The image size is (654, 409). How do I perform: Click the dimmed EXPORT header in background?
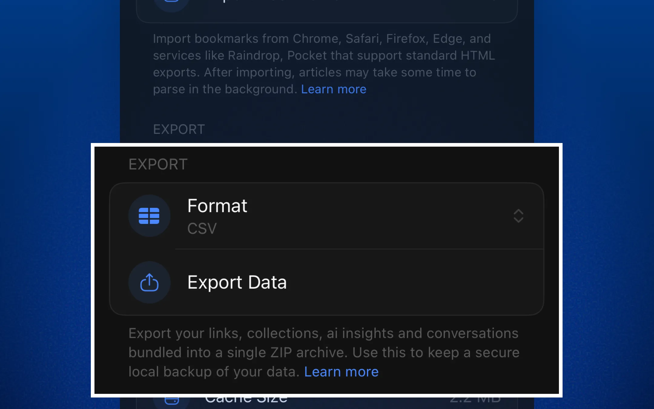point(179,130)
